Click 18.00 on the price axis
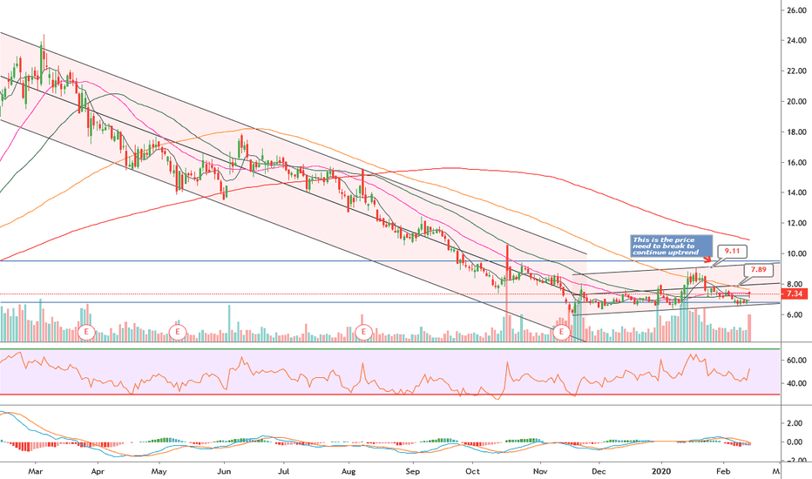 pyautogui.click(x=796, y=132)
